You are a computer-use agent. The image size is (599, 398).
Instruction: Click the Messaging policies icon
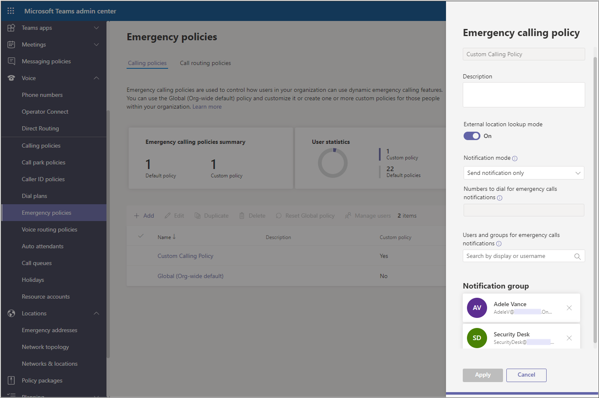(x=11, y=61)
